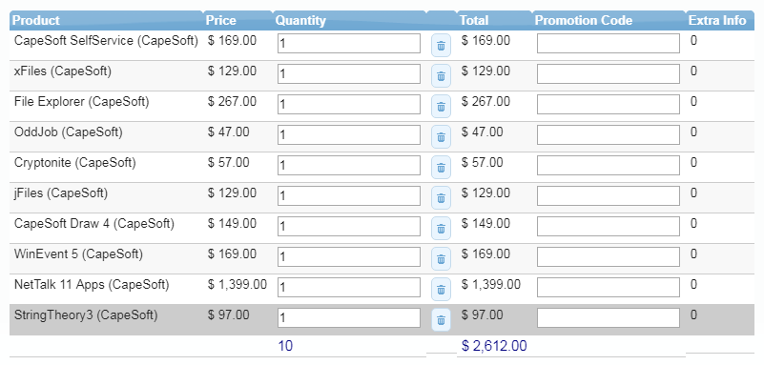Remove StringTheory3 from the cart
This screenshot has width=764, height=365.
pyautogui.click(x=441, y=320)
